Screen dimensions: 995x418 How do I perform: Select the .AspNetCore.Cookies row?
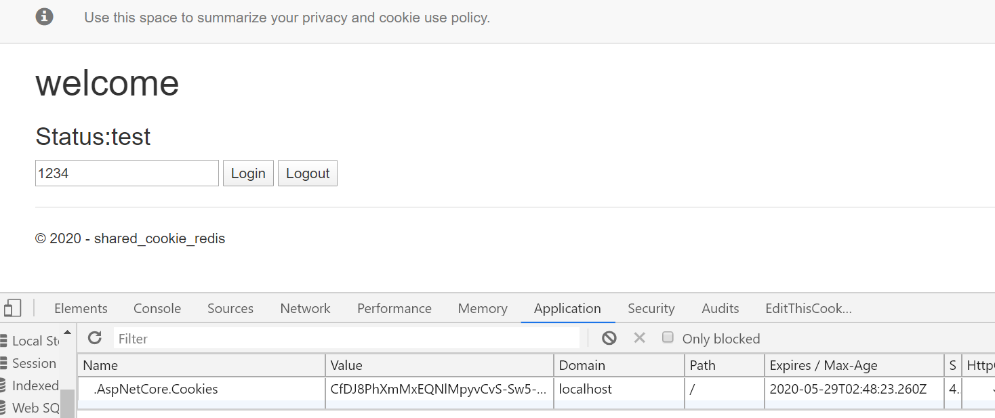[535, 390]
